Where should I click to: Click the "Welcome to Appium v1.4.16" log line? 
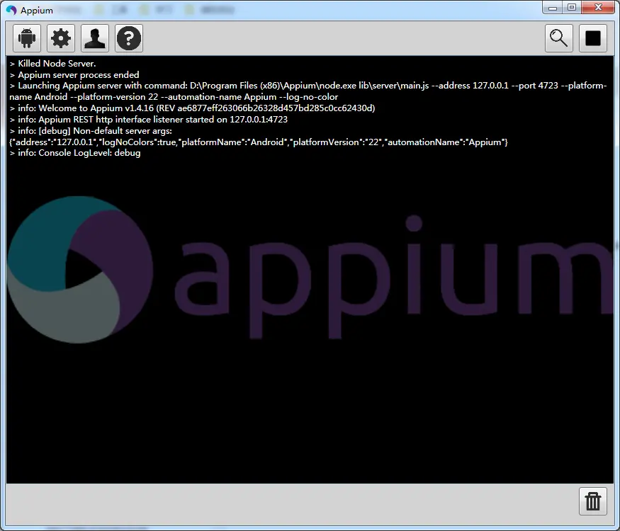pos(192,108)
